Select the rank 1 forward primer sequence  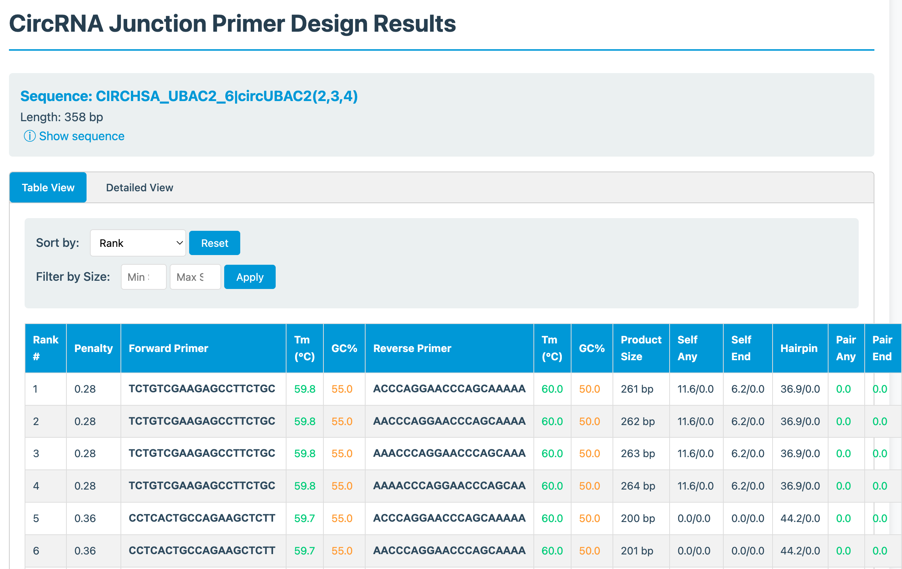[x=202, y=389]
